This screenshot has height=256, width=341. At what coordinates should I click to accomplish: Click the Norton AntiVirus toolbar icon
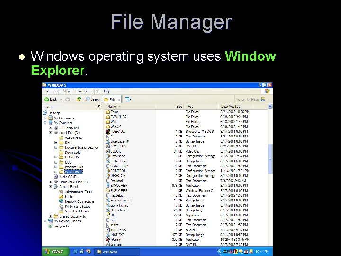tap(263, 99)
